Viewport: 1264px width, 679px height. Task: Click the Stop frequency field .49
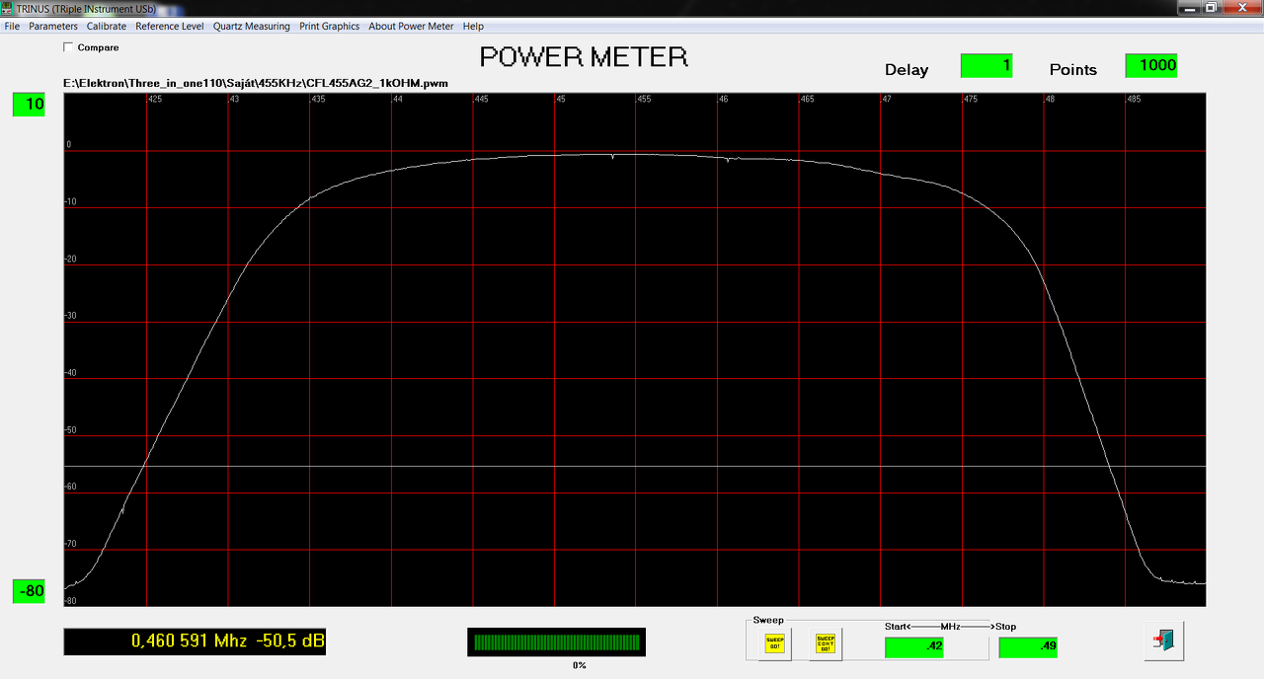(x=1028, y=647)
